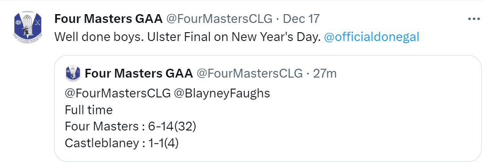Click the large Four Masters GAA crest avatar

pos(28,28)
